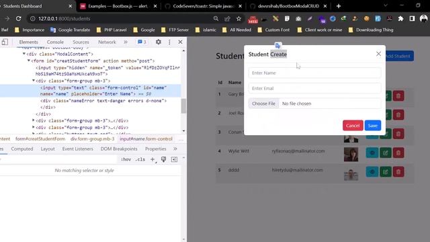Bookmark this page with the star icon
The height and width of the screenshot is (242, 430).
tap(239, 19)
